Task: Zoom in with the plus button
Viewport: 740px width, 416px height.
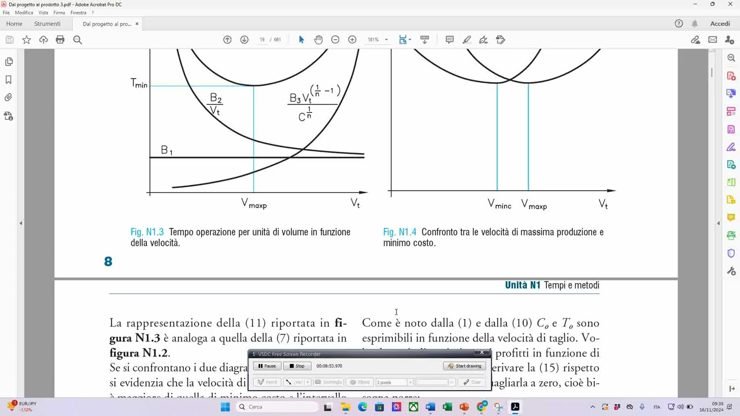Action: coord(352,40)
